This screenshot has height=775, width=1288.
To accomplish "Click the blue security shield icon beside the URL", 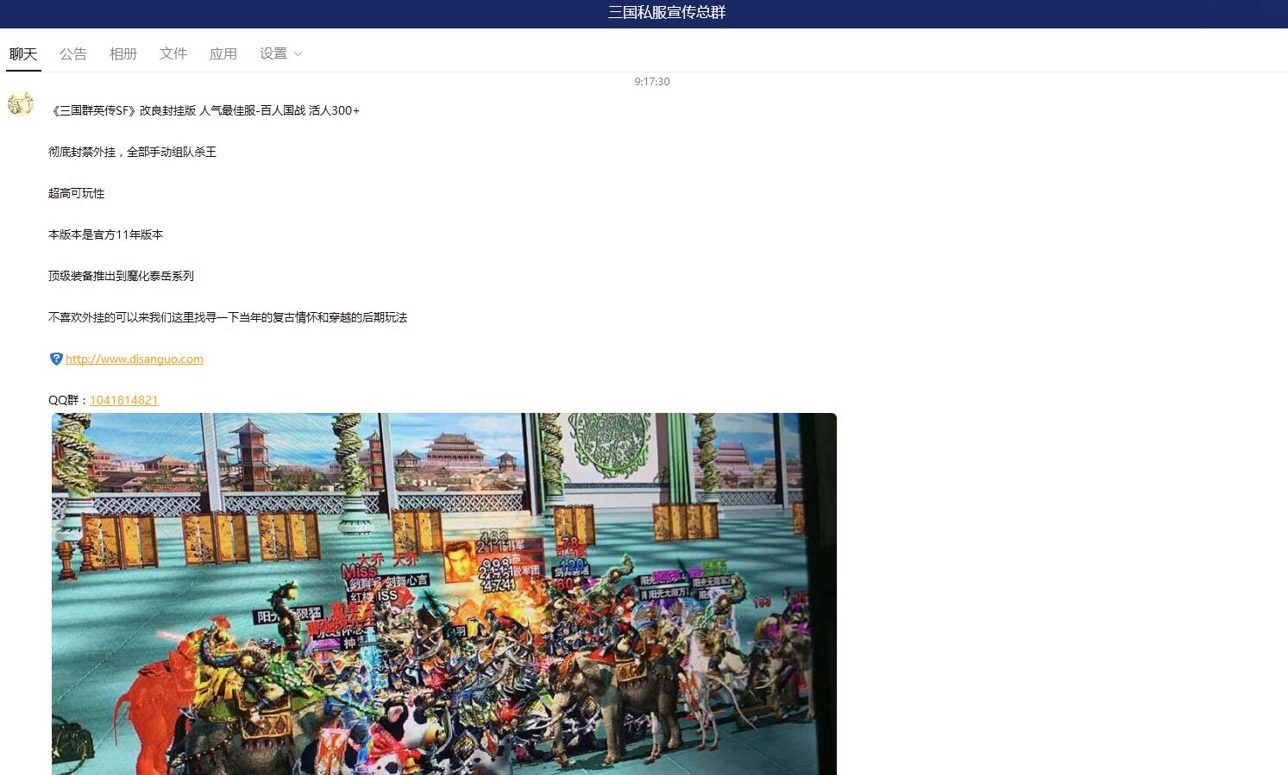I will point(56,359).
